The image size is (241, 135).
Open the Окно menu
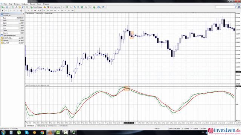click(39, 4)
